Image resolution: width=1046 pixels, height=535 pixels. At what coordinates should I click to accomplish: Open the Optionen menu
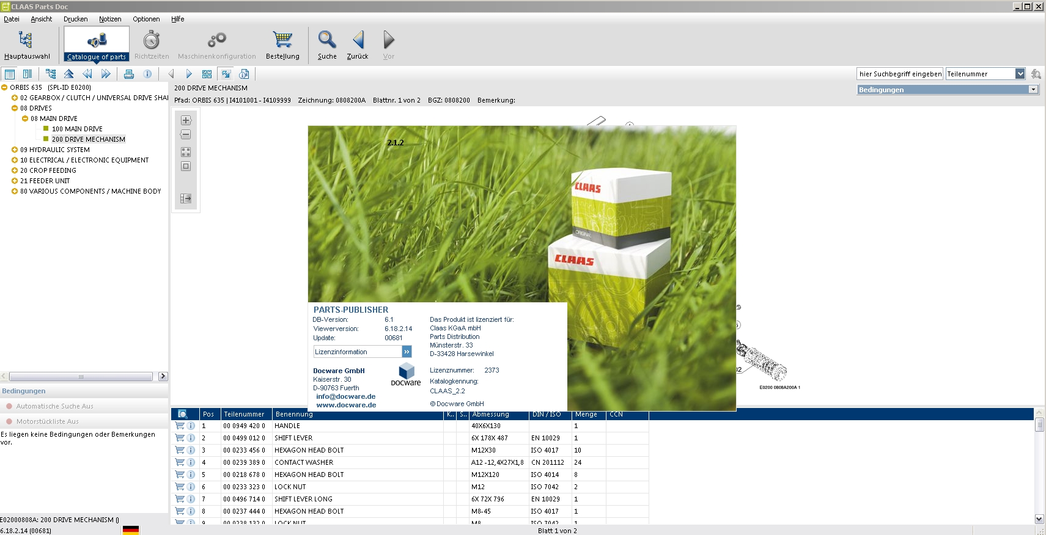146,19
